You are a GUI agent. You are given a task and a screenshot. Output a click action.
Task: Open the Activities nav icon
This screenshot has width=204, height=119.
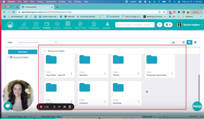tap(36, 25)
